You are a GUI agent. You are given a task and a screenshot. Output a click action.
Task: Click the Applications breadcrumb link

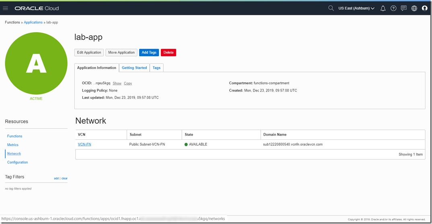33,22
